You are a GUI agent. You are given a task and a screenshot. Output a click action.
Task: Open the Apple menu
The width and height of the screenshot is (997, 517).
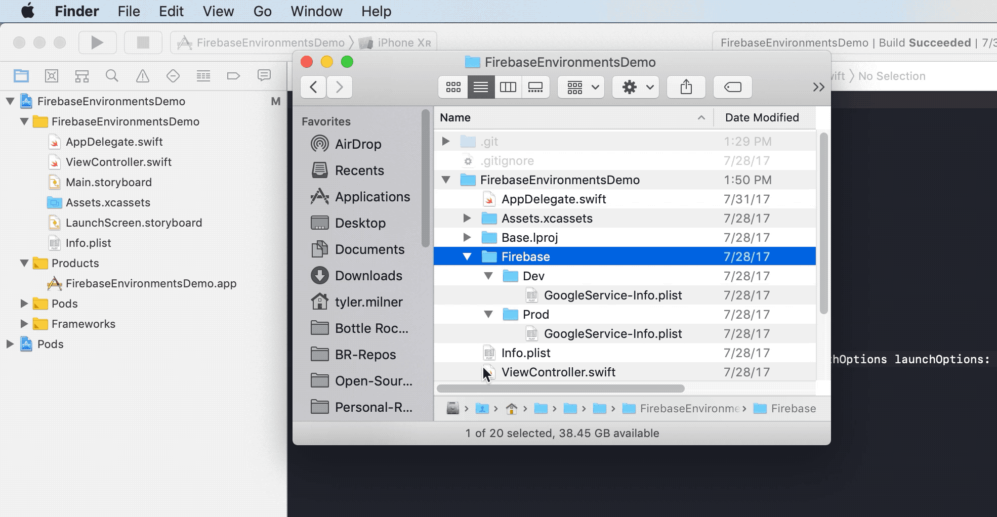pyautogui.click(x=28, y=11)
